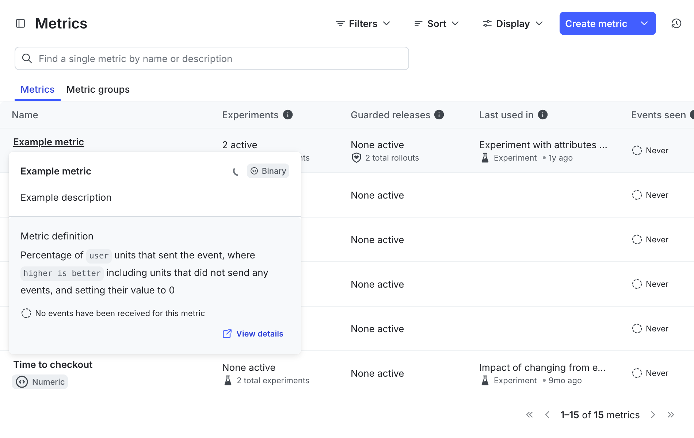Viewport: 694px width, 438px height.
Task: Click the Last used in info icon
Action: [x=543, y=115]
